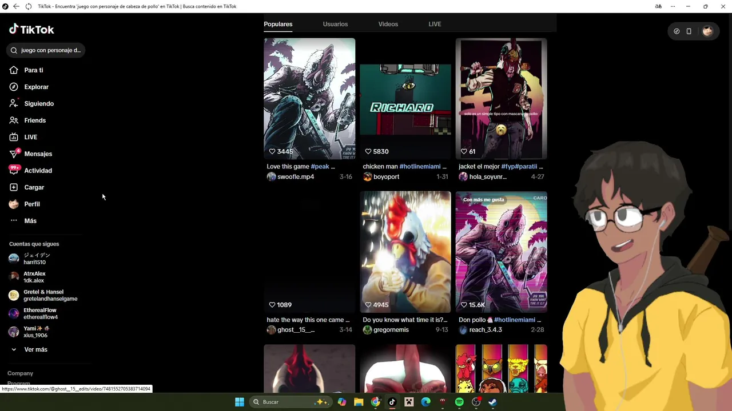Image resolution: width=732 pixels, height=411 pixels.
Task: Switch to the Videos tab
Action: click(388, 24)
